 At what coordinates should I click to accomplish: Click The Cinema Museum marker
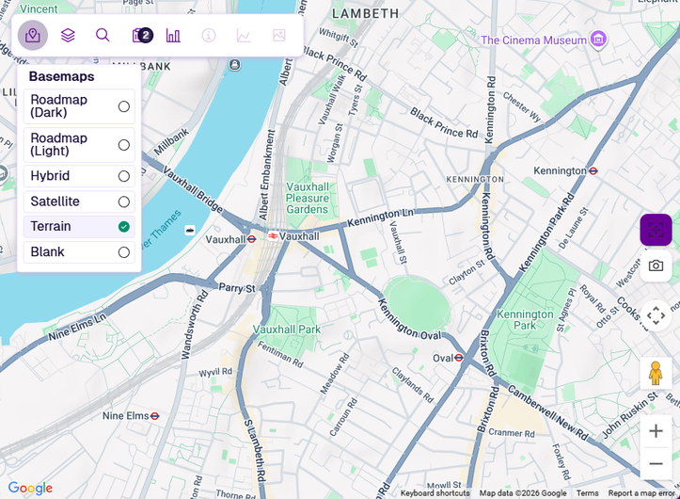point(598,40)
